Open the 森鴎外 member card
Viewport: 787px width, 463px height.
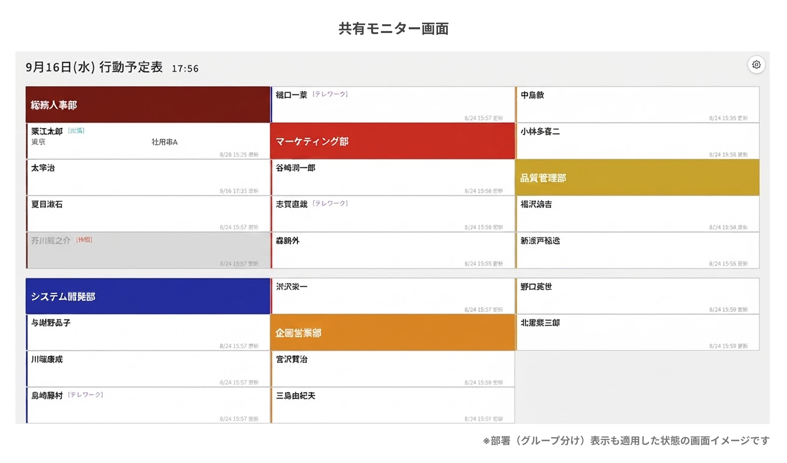(x=393, y=250)
